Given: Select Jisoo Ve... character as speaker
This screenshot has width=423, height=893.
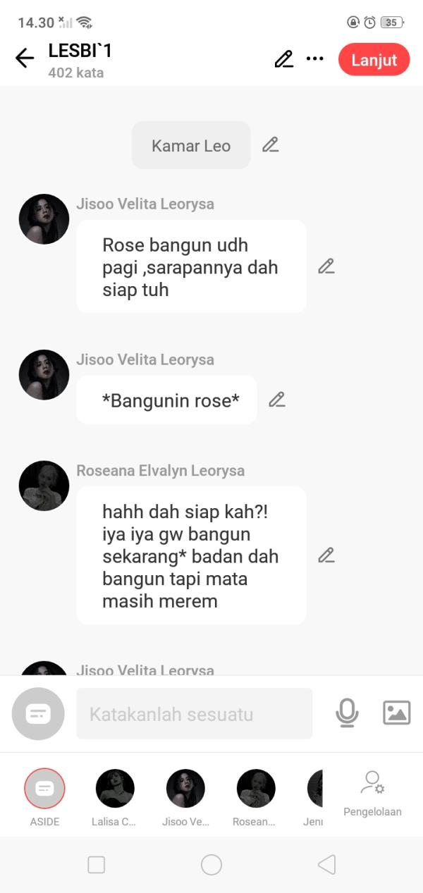Looking at the screenshot, I should pyautogui.click(x=185, y=796).
